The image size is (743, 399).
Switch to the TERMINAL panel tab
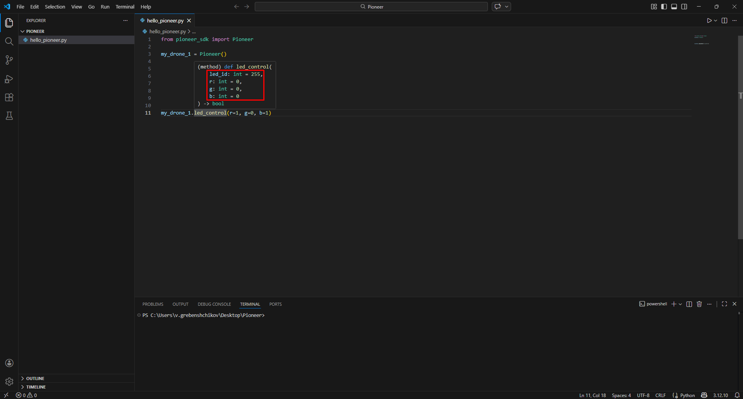(x=250, y=304)
